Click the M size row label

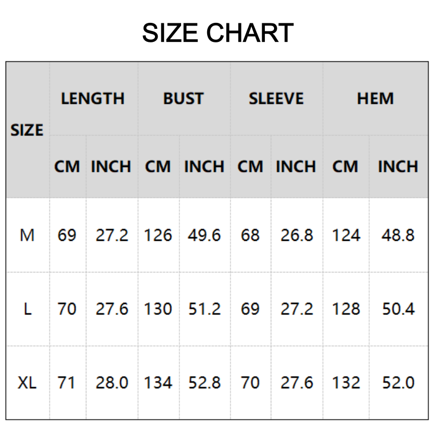pyautogui.click(x=27, y=235)
